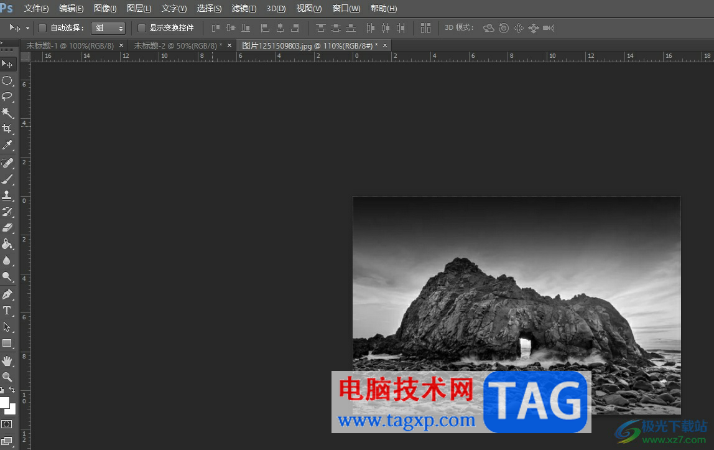The height and width of the screenshot is (450, 714).
Task: Pick the Eyedropper tool
Action: (7, 146)
